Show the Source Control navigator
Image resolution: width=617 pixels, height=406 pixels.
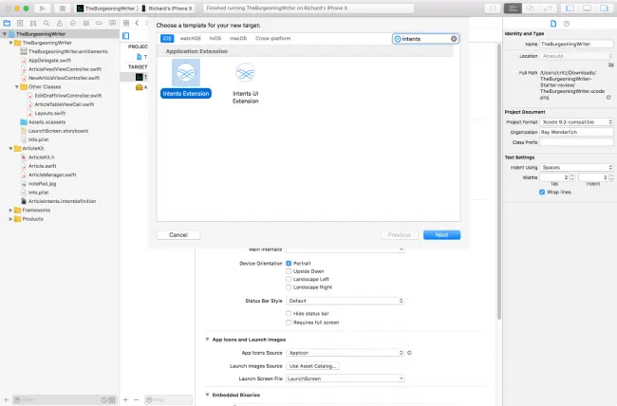coord(20,23)
